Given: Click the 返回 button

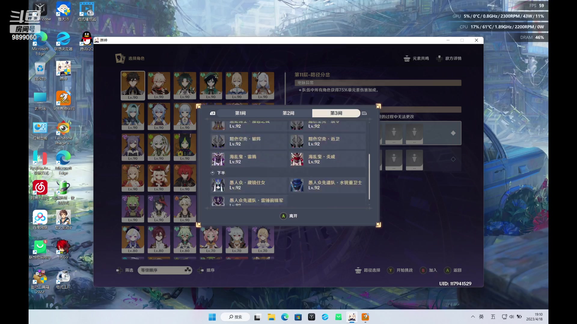Looking at the screenshot, I should [453, 270].
